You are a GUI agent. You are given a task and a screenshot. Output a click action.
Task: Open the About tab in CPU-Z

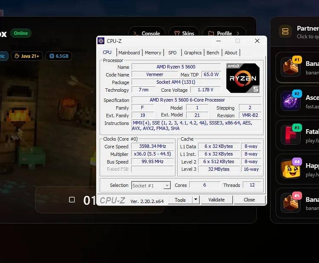pyautogui.click(x=231, y=53)
